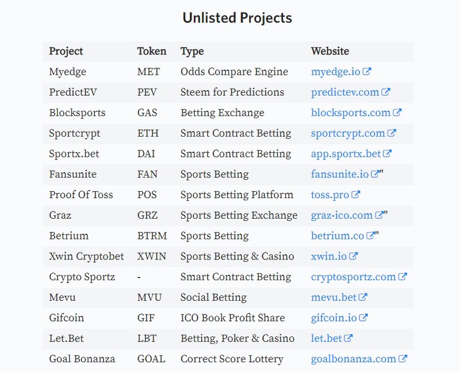The width and height of the screenshot is (460, 372).
Task: Click external link icon beside toss.pro
Action: click(355, 195)
